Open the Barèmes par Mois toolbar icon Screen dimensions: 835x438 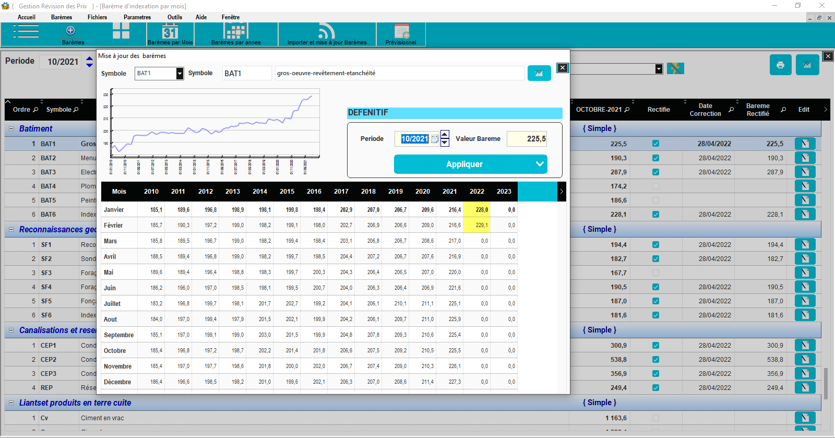pos(170,32)
